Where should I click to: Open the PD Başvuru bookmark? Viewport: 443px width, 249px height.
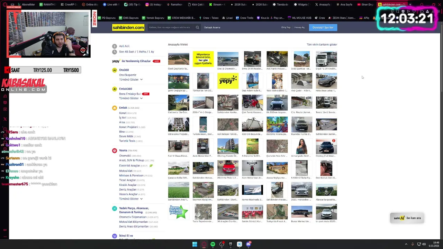(x=107, y=18)
